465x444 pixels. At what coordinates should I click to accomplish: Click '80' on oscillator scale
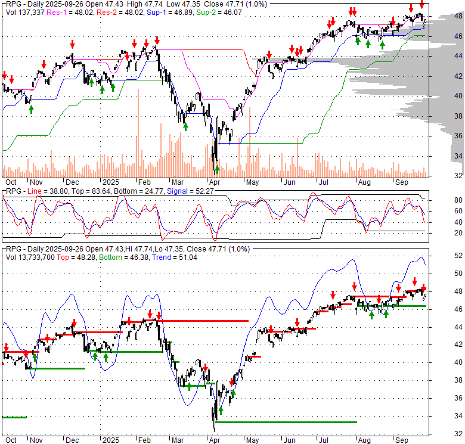[458, 200]
